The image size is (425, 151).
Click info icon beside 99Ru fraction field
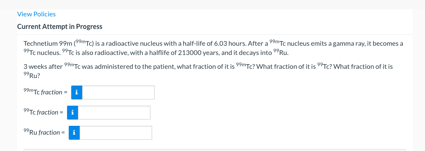click(74, 133)
